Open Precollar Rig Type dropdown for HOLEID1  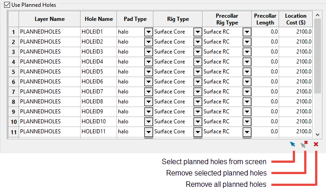coord(247,32)
